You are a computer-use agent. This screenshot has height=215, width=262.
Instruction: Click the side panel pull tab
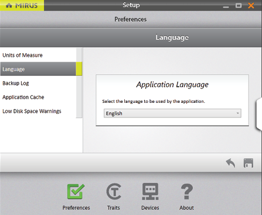[x=259, y=114]
